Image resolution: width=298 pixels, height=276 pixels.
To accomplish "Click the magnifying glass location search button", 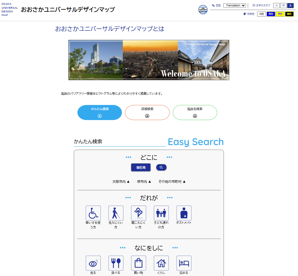I will click(x=161, y=167).
